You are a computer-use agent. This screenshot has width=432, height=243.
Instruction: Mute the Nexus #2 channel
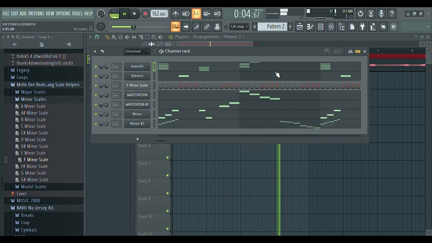tap(96, 124)
